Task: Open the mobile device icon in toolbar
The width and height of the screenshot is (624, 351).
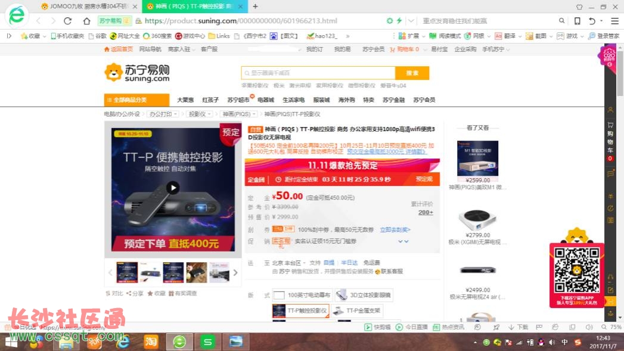Action: 577,21
